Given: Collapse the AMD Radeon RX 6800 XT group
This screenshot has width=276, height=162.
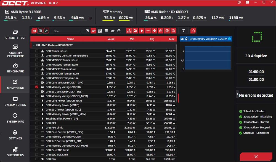Looking at the screenshot, I should point(33,45).
